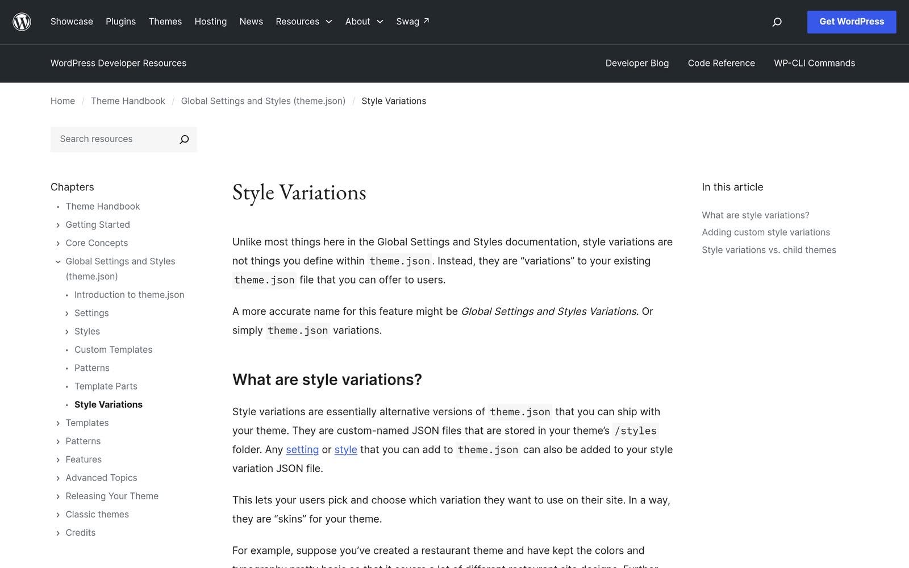Screen dimensions: 909x568
Task: Jump to Style variations vs. child themes
Action: point(769,250)
